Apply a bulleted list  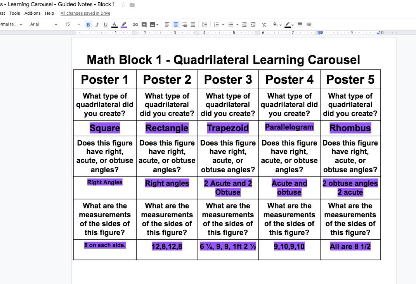231,25
